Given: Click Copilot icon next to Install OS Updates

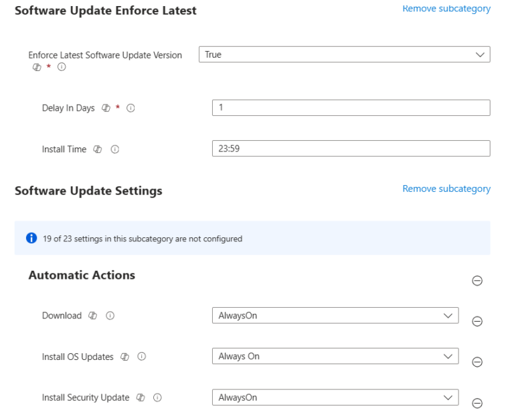Looking at the screenshot, I should click(x=124, y=357).
